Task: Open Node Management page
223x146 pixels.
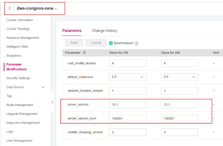Action: coord(20,105)
